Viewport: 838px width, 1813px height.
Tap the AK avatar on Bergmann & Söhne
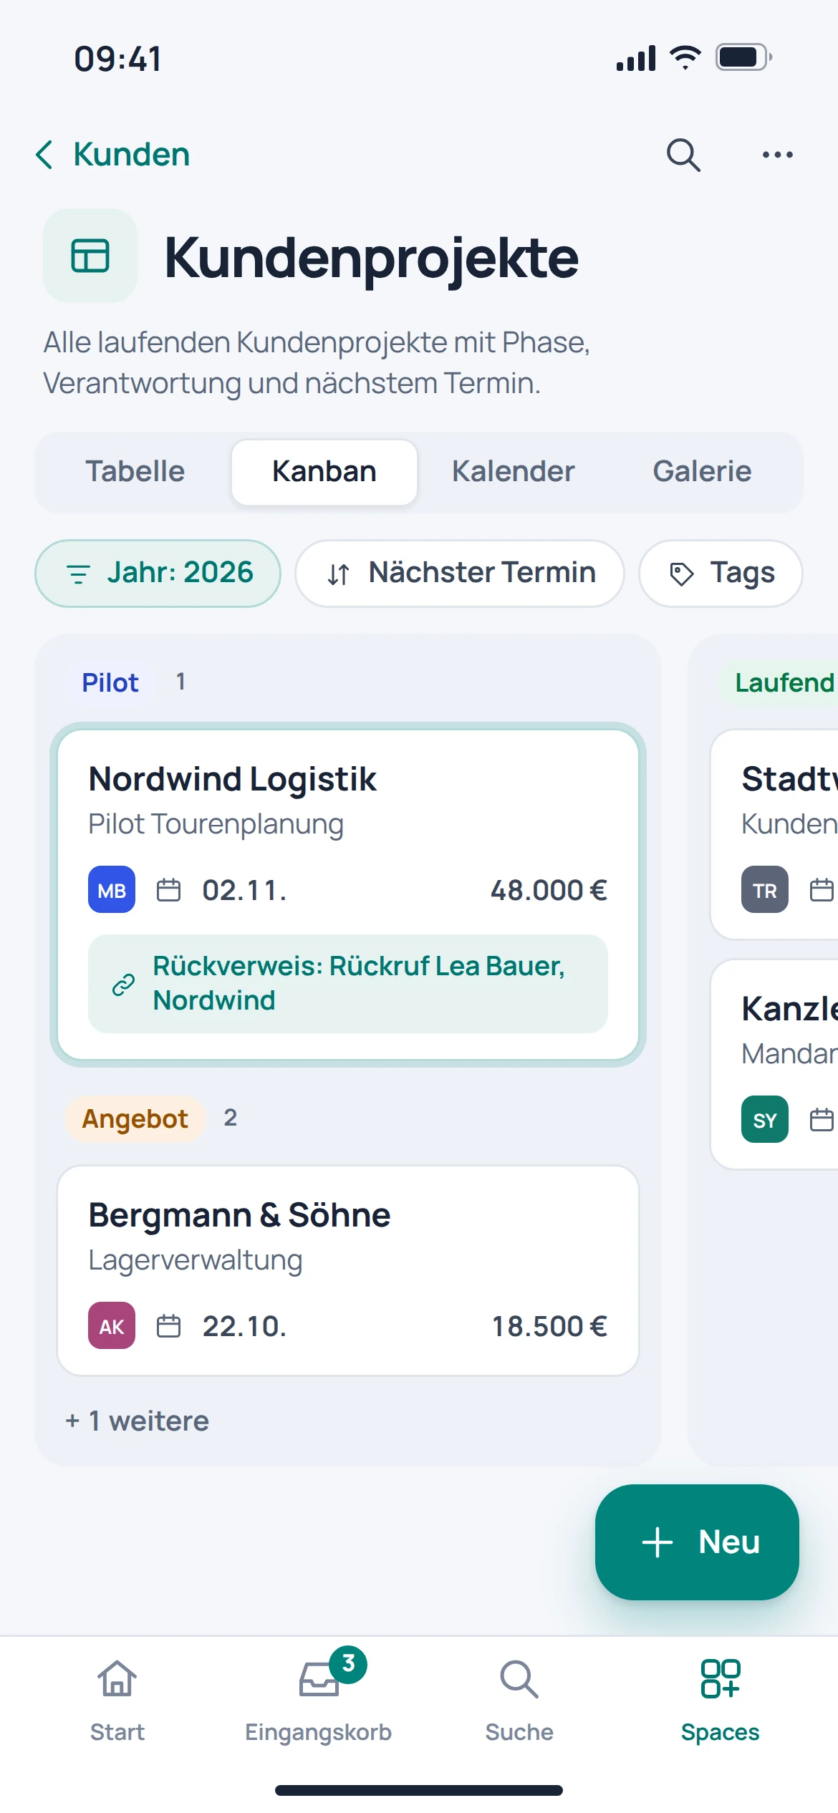point(112,1325)
